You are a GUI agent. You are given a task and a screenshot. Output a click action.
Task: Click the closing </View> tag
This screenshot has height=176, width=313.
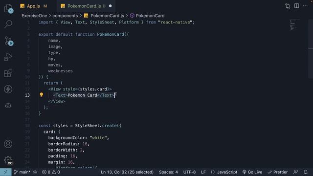coord(57,101)
